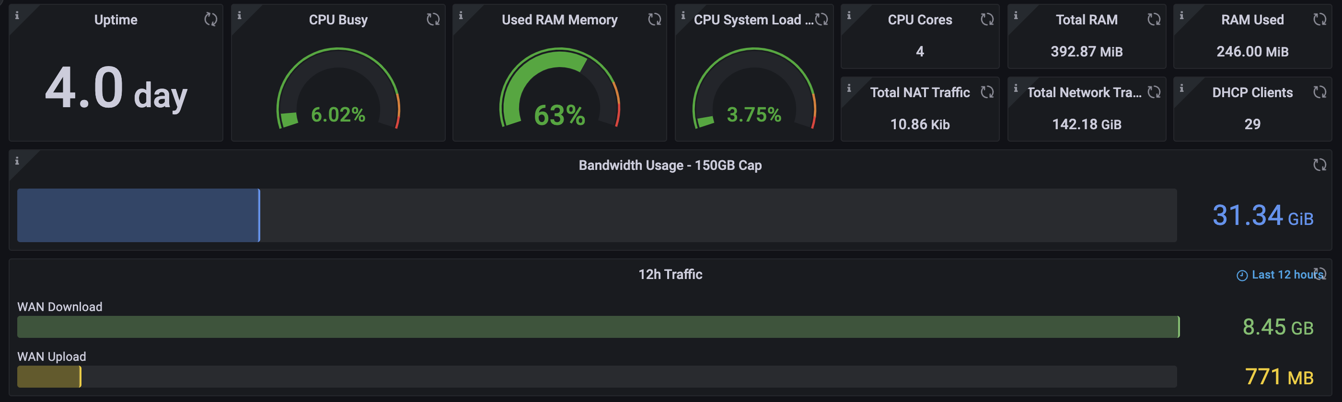Click the 63% RAM memory value

coord(559,115)
